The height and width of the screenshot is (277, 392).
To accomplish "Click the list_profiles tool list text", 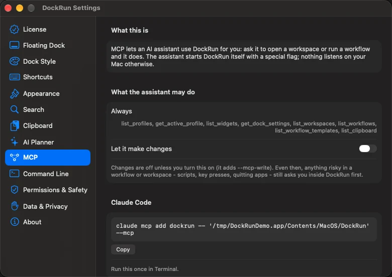I will [x=249, y=127].
